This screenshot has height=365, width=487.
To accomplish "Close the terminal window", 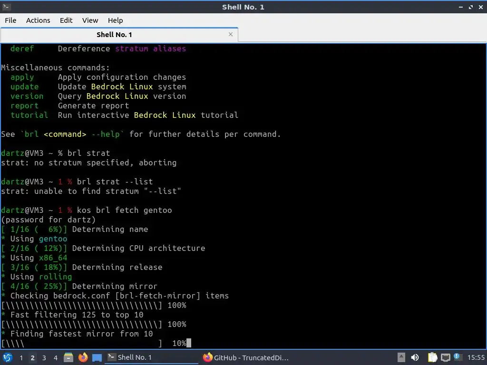I will (x=480, y=7).
